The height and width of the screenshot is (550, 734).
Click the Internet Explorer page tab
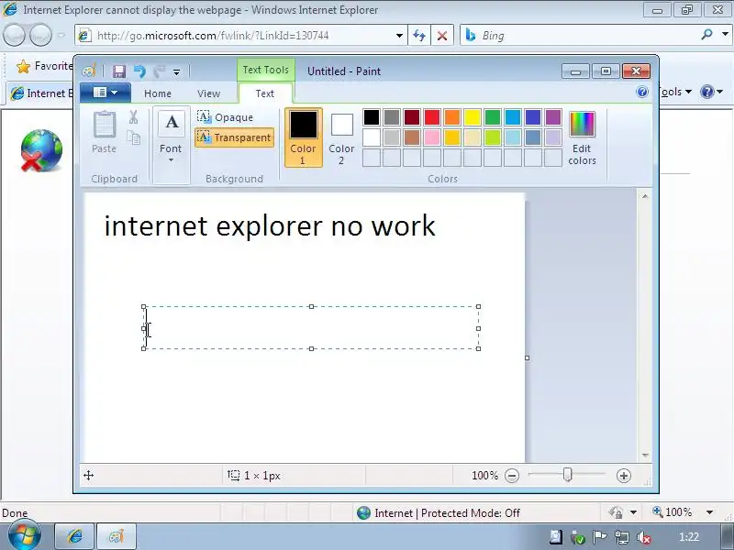[x=41, y=93]
